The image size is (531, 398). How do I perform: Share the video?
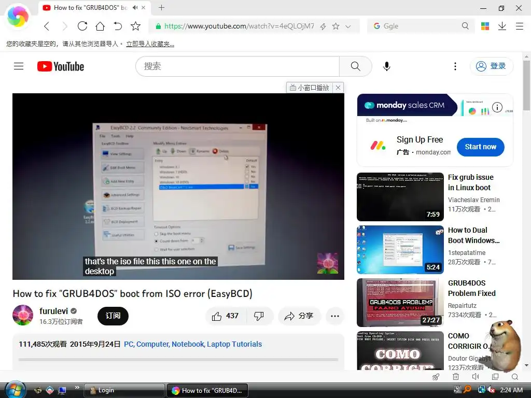click(299, 316)
